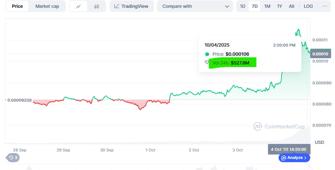This screenshot has width=335, height=170.
Task: Click the history events badge icon
Action: click(x=13, y=158)
